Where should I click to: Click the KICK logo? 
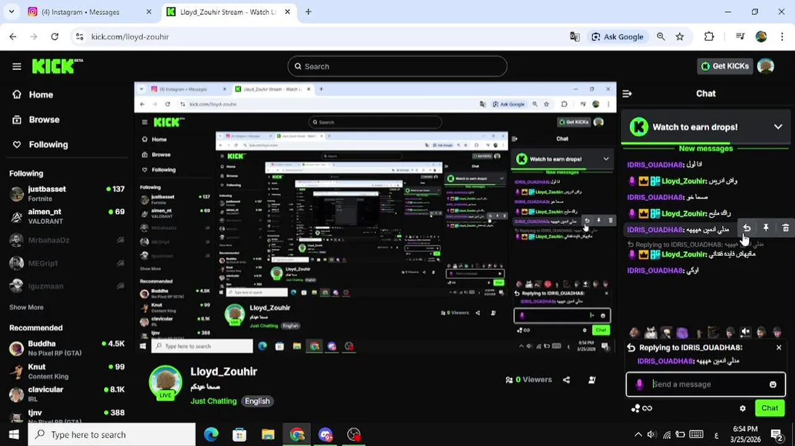57,66
